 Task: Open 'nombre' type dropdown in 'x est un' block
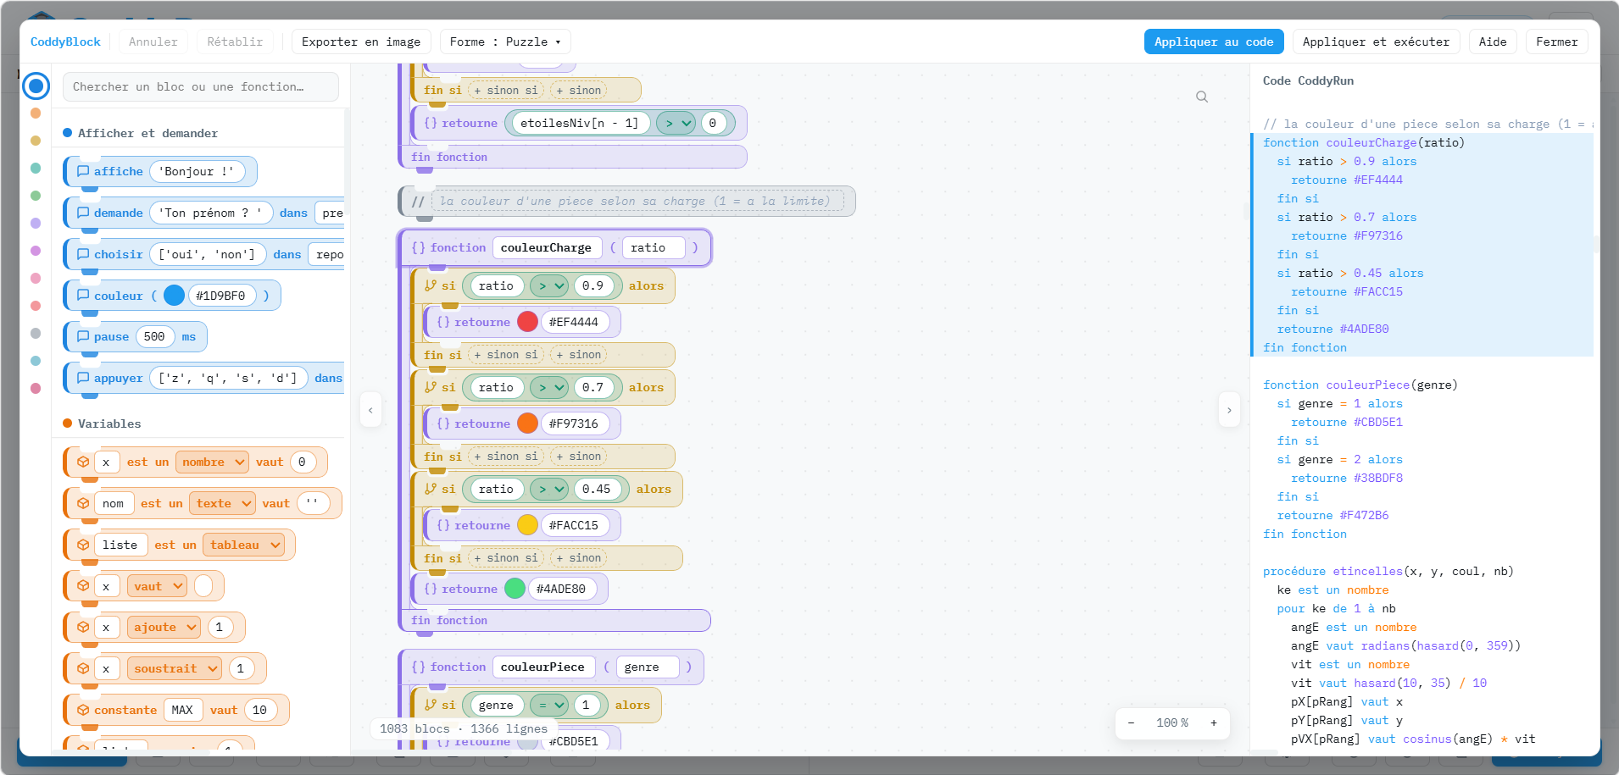pyautogui.click(x=212, y=462)
